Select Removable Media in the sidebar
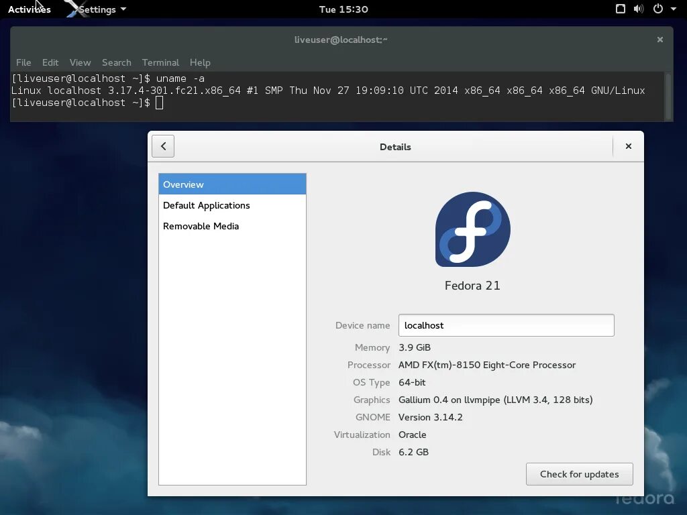This screenshot has height=515, width=687. tap(232, 227)
